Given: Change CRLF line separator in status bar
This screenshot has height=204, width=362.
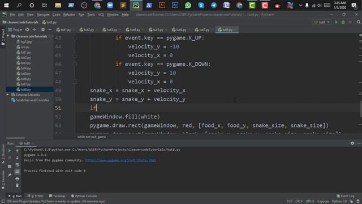Looking at the screenshot, I should coord(299,202).
